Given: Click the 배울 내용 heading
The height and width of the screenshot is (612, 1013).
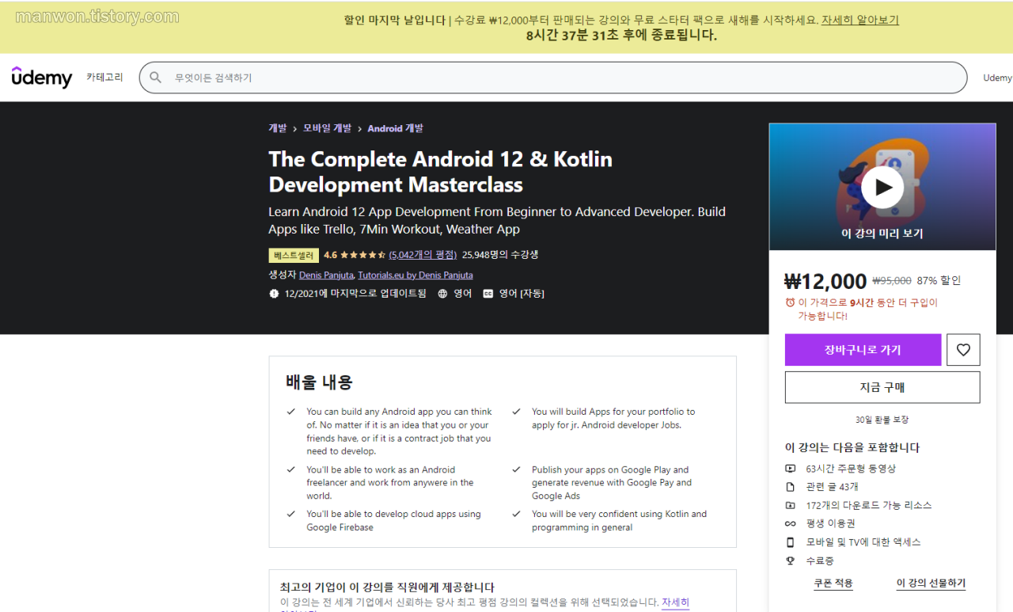Looking at the screenshot, I should [x=319, y=382].
